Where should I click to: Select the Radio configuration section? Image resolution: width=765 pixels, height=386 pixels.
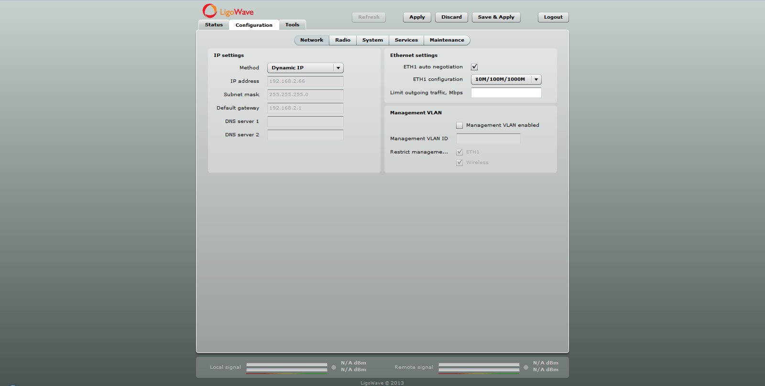[342, 40]
